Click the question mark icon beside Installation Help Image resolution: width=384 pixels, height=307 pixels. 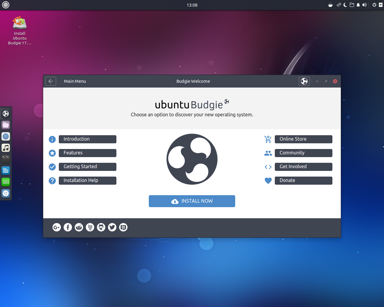coord(52,181)
